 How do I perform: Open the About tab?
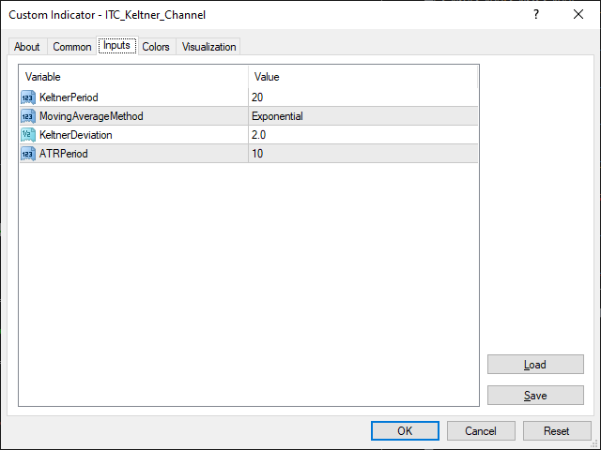pos(27,47)
